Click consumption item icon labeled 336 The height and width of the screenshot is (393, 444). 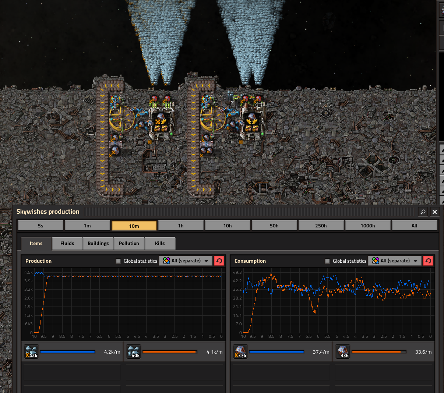[x=343, y=352]
